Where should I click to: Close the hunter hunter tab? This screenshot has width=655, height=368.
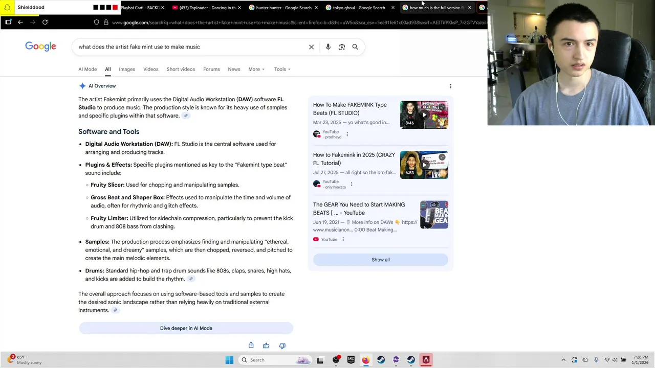[316, 8]
